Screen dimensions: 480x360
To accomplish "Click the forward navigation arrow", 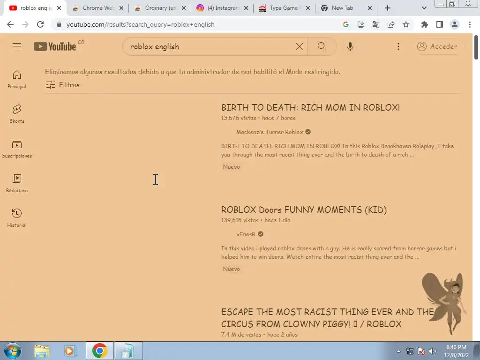I will pyautogui.click(x=25, y=24).
